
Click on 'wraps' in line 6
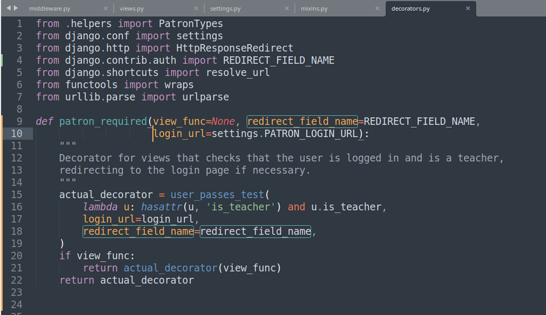(179, 85)
